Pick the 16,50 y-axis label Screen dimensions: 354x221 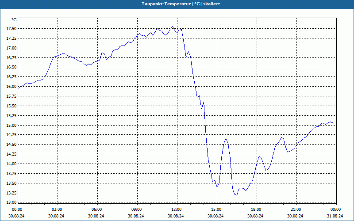tap(12, 67)
